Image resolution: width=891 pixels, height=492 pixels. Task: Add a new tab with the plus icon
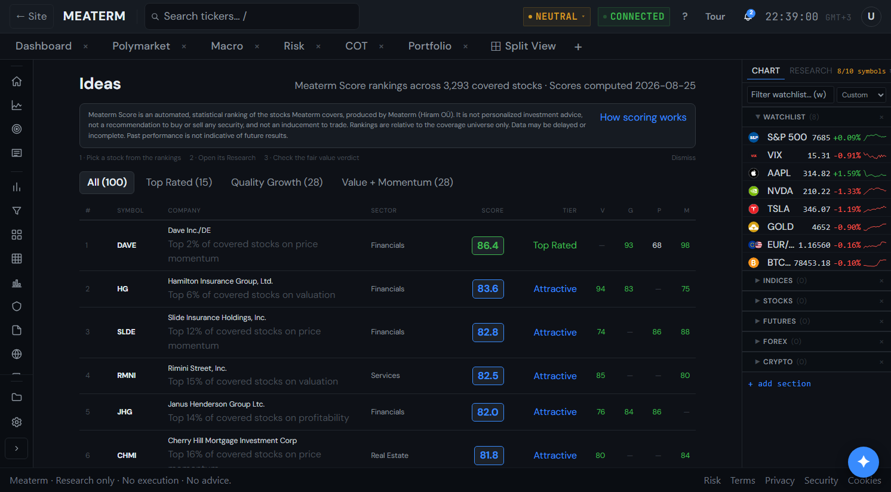pyautogui.click(x=578, y=47)
